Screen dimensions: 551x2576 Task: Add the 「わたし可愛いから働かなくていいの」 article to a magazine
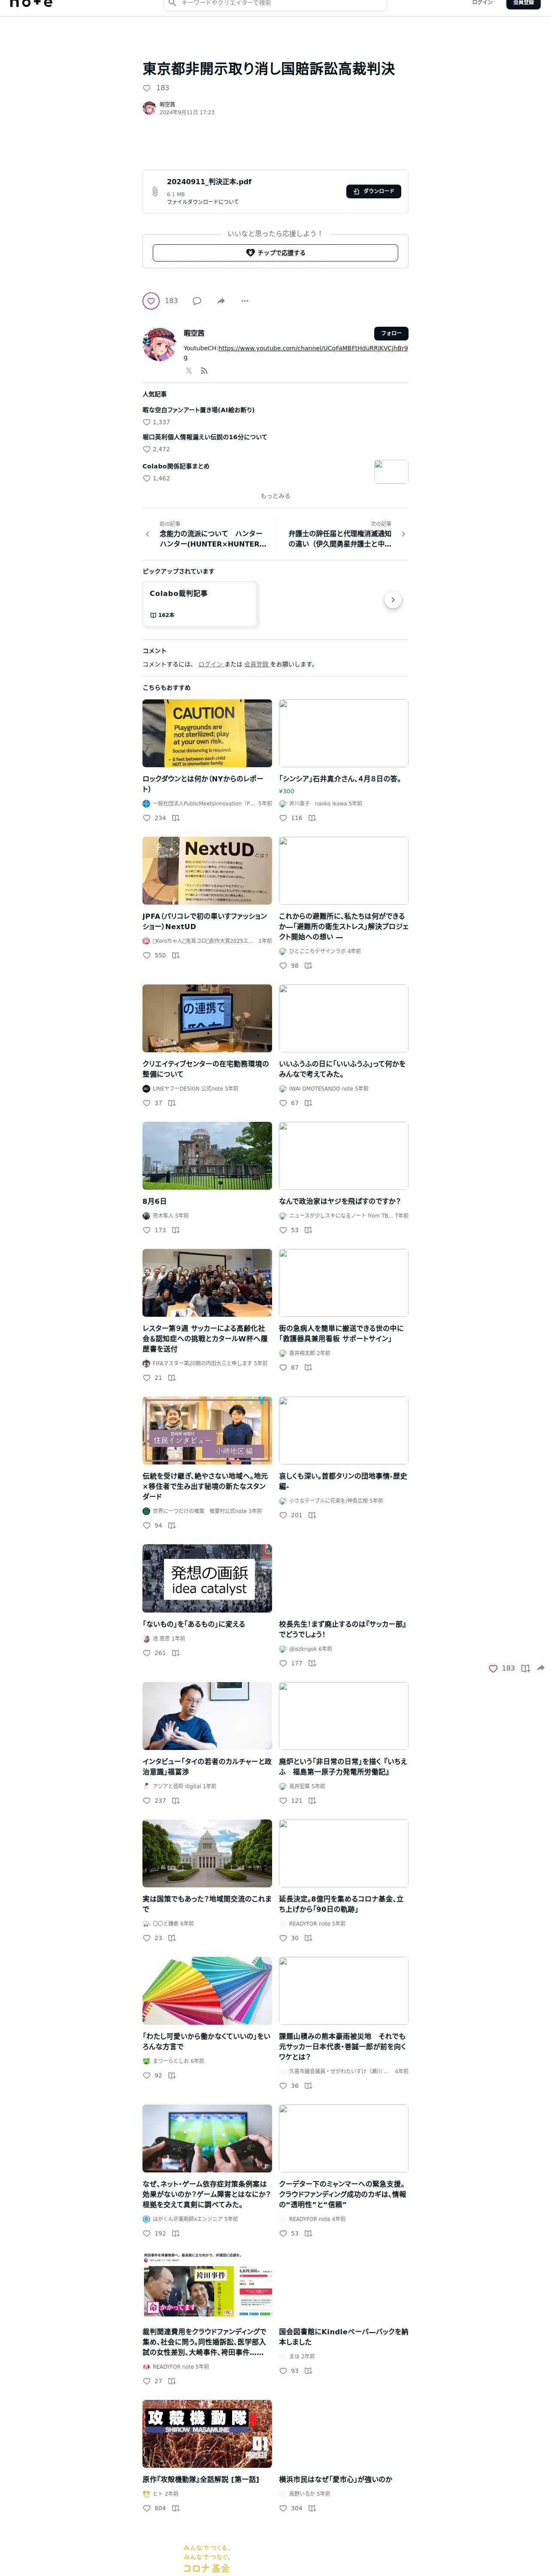pyautogui.click(x=172, y=2075)
